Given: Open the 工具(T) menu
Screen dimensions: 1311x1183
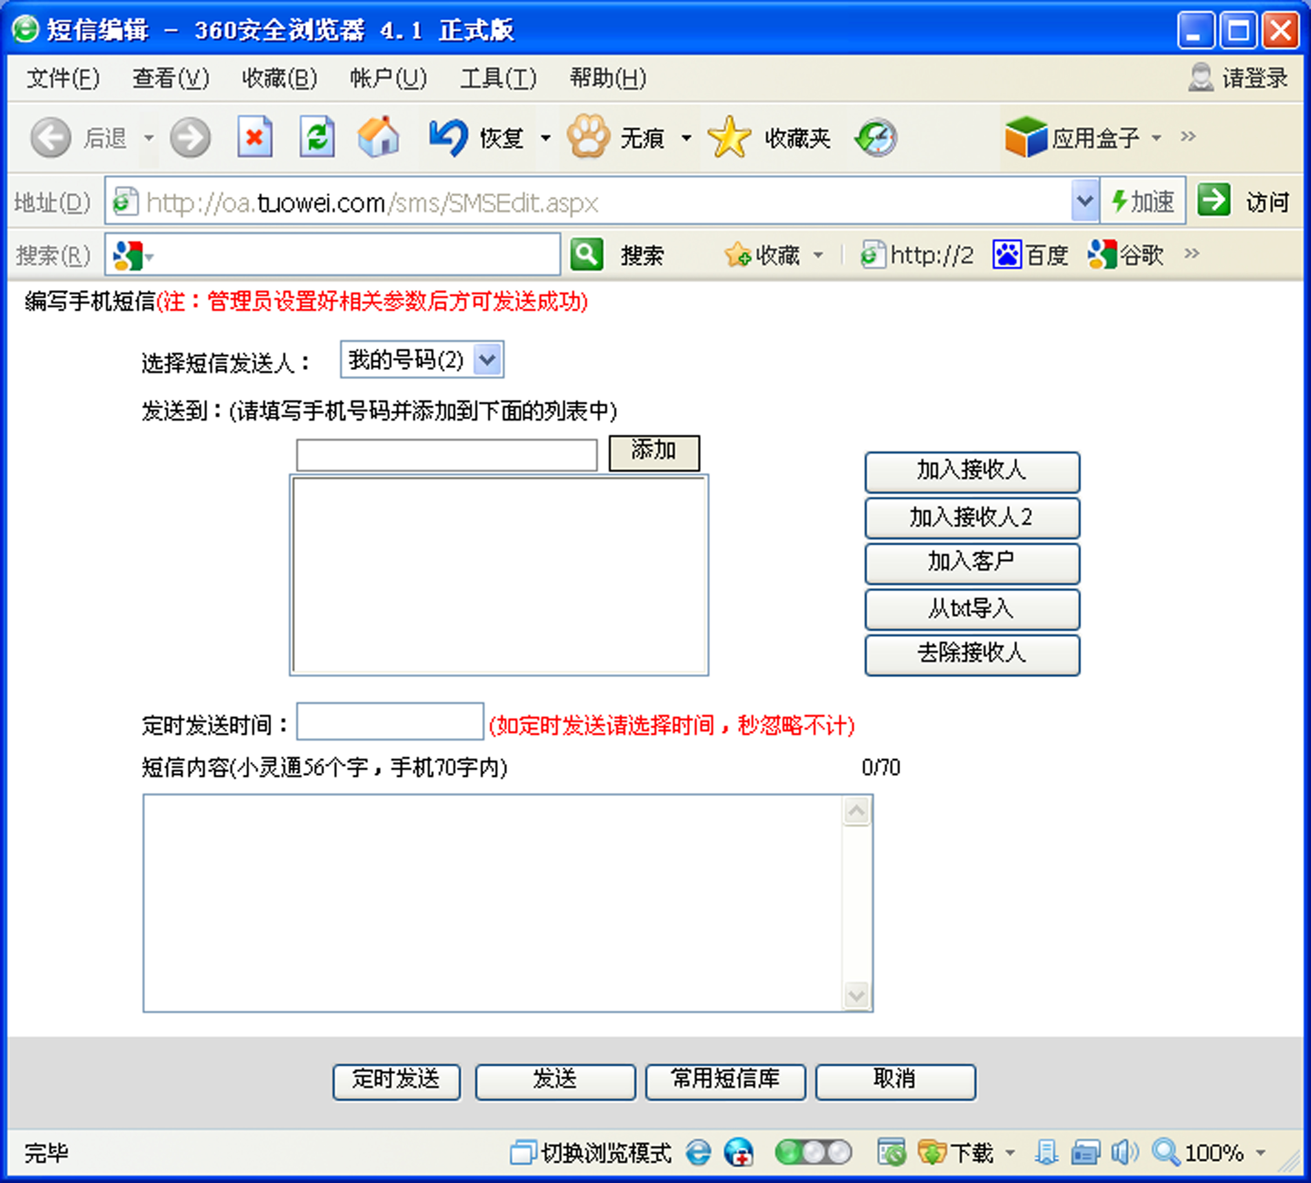Looking at the screenshot, I should click(498, 78).
